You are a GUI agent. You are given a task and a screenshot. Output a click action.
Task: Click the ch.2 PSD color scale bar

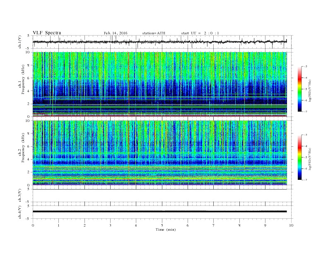click(x=299, y=157)
